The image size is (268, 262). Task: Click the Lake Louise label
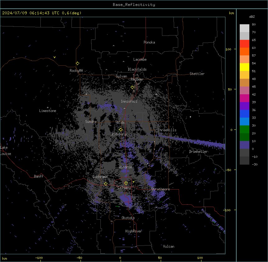pos(6,151)
